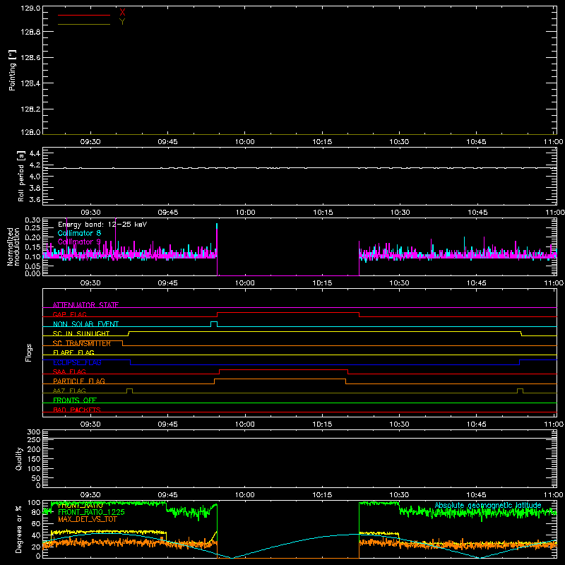Click the 11:00 label under Pointing panel
Screen dimensions: 565x565
point(554,142)
